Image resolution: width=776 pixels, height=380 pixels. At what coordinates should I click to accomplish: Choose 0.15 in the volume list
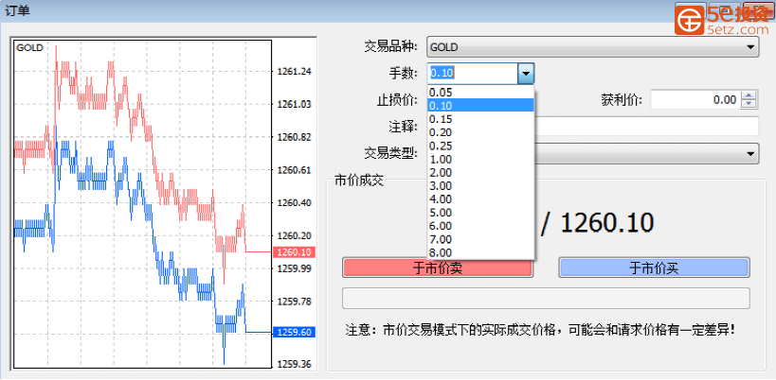click(x=480, y=119)
